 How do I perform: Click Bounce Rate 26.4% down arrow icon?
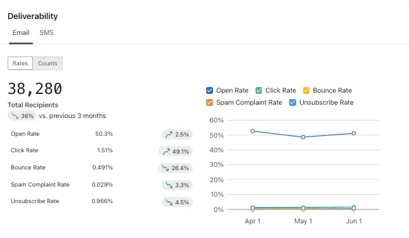click(166, 168)
